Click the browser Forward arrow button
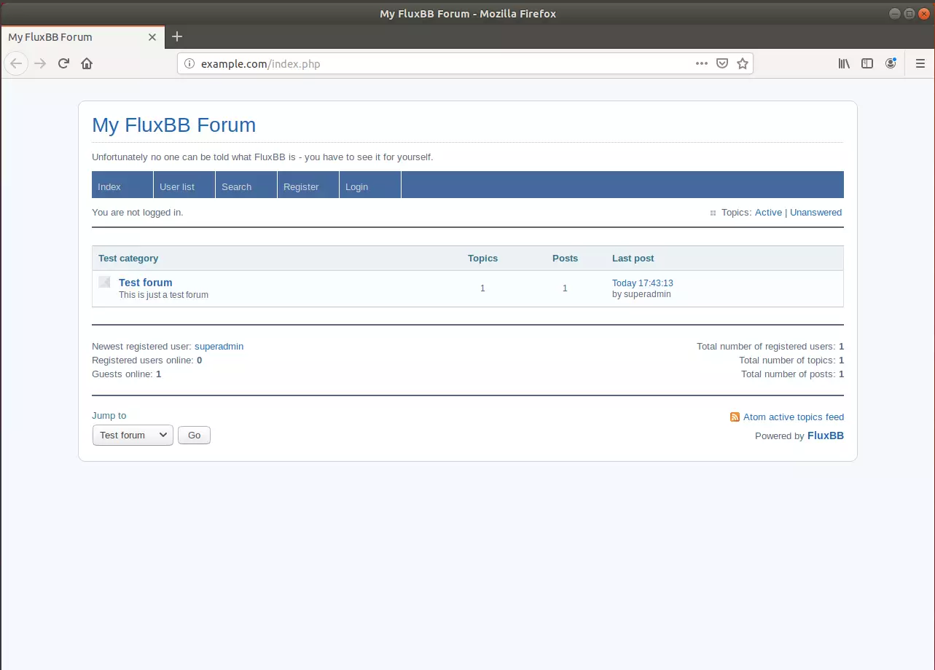Image resolution: width=935 pixels, height=670 pixels. click(40, 63)
